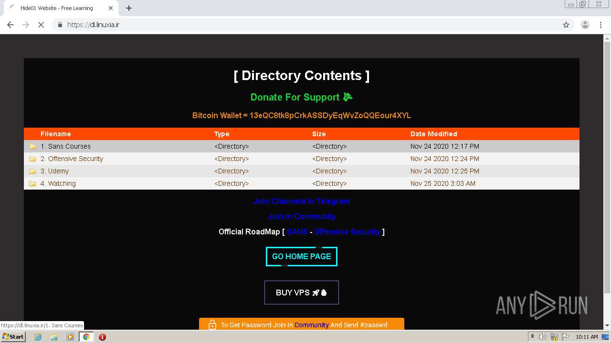Click the scrollbar up arrow
The height and width of the screenshot is (343, 611).
point(607,38)
